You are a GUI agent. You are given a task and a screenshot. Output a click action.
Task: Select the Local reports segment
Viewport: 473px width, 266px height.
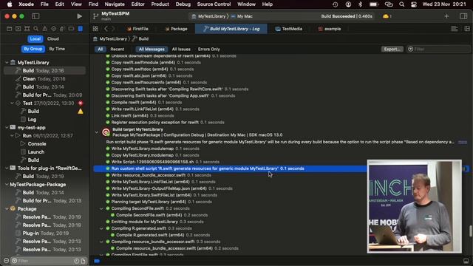(35, 39)
